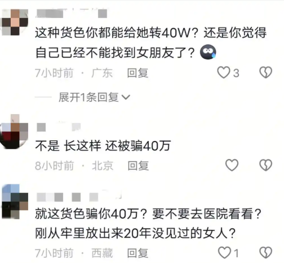Reply to the Beijing comment via 回复
Image resolution: width=284 pixels, height=263 pixels.
coord(138,166)
